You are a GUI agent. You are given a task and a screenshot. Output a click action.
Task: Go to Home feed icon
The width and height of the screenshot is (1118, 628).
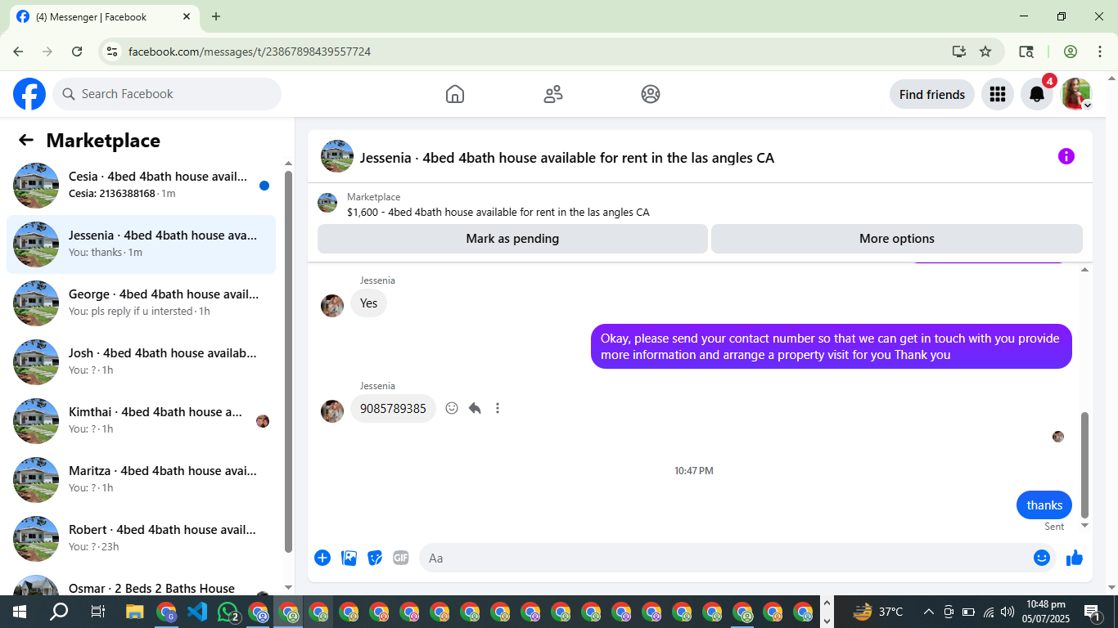point(455,94)
